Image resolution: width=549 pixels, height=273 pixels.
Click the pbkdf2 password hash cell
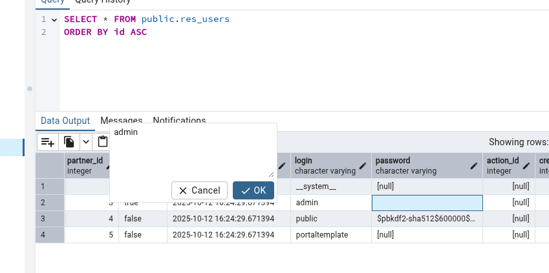click(427, 219)
